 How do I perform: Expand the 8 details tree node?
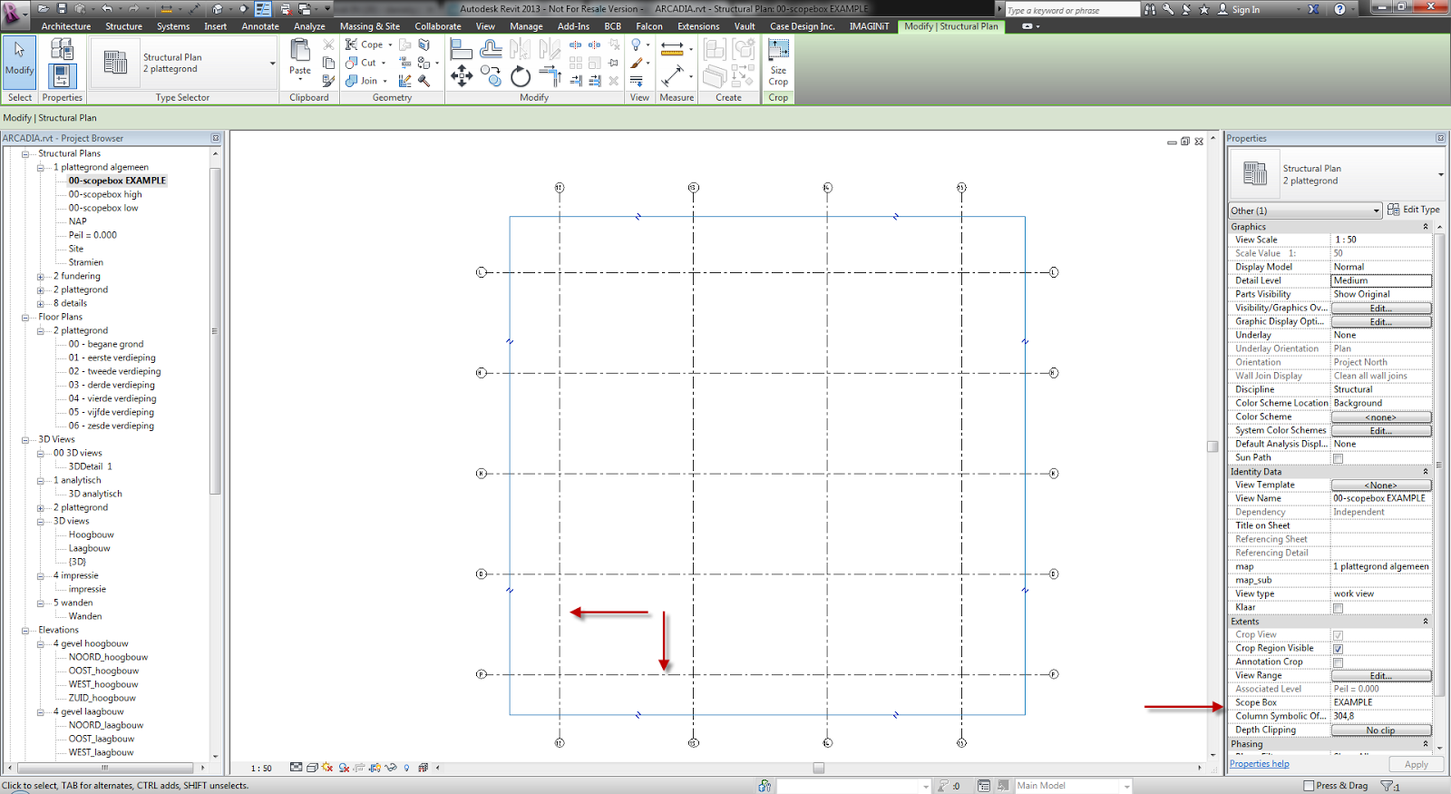(x=41, y=304)
